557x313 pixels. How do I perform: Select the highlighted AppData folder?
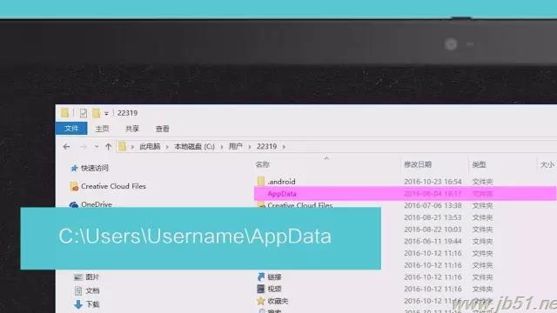[x=405, y=193]
